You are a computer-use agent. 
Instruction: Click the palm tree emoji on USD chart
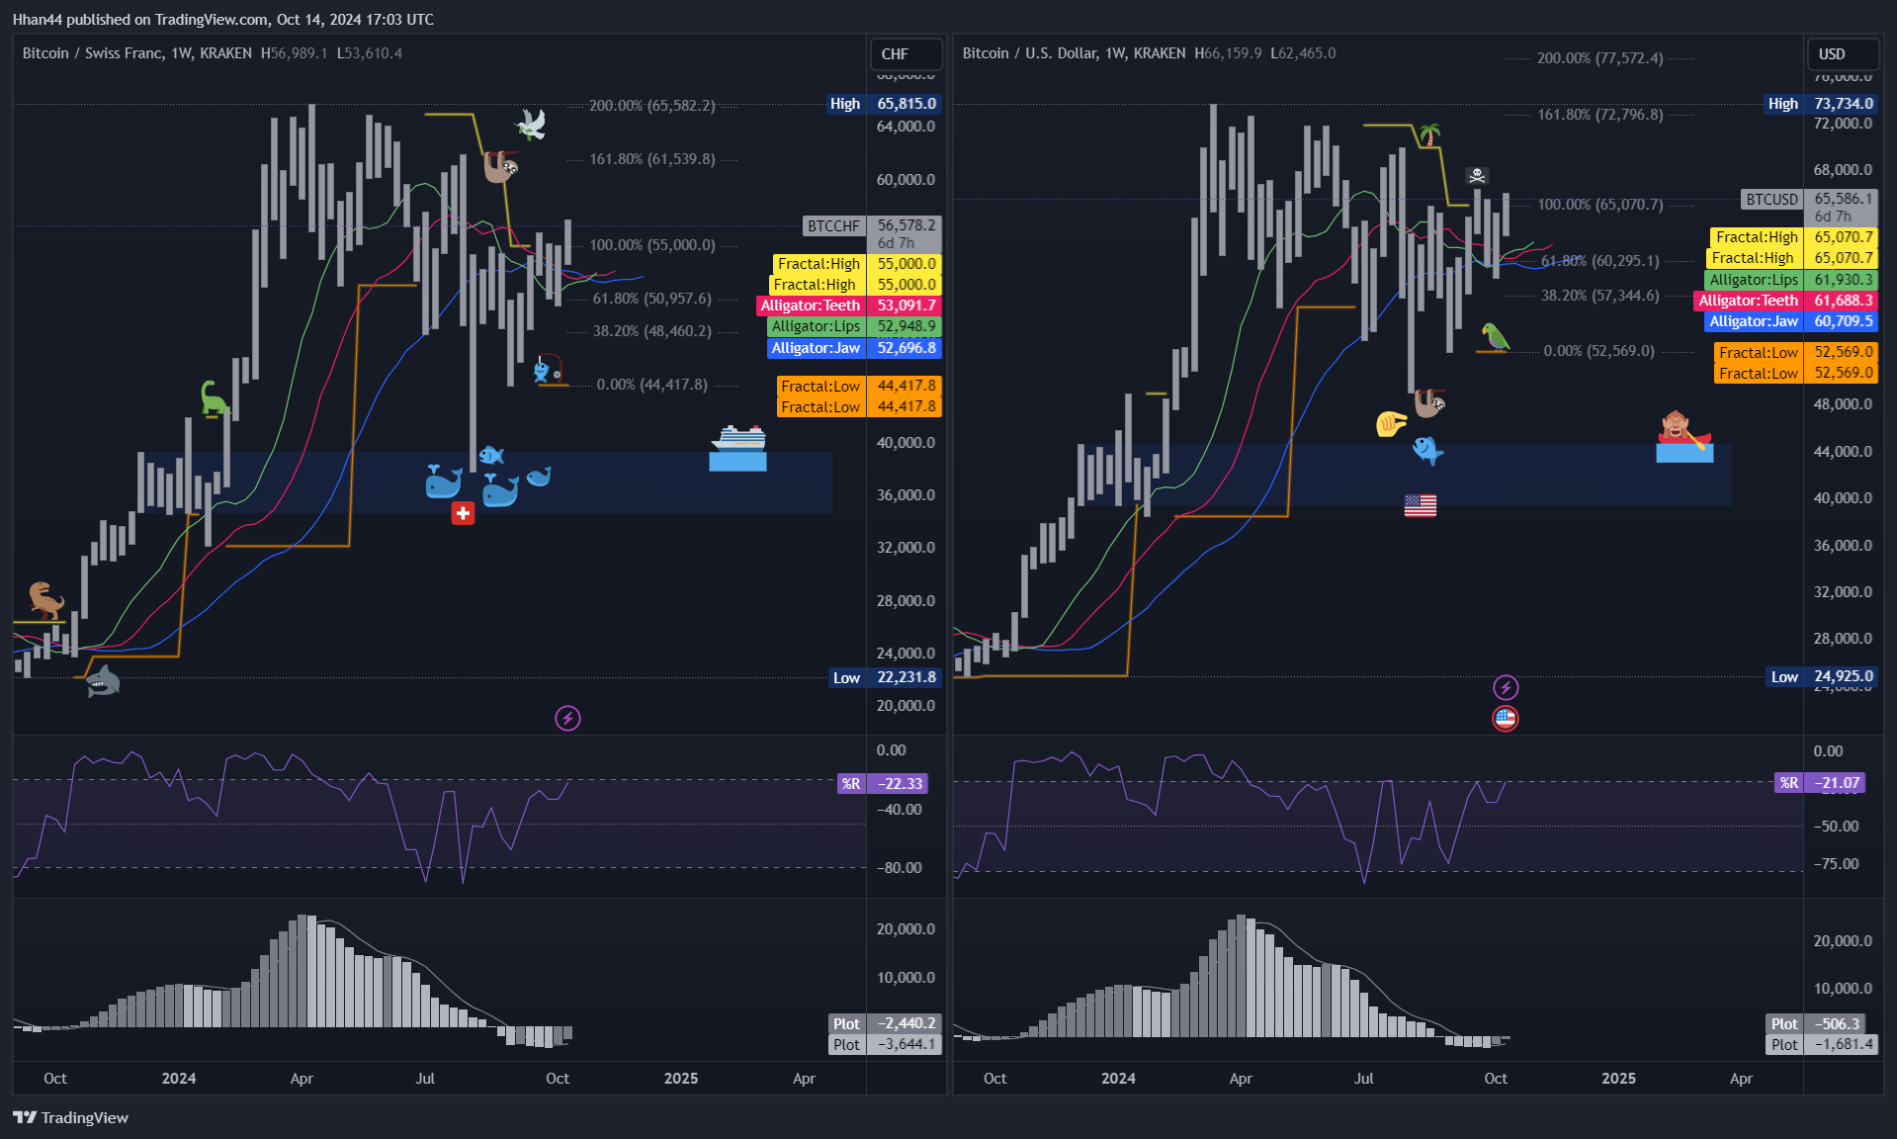[1428, 135]
